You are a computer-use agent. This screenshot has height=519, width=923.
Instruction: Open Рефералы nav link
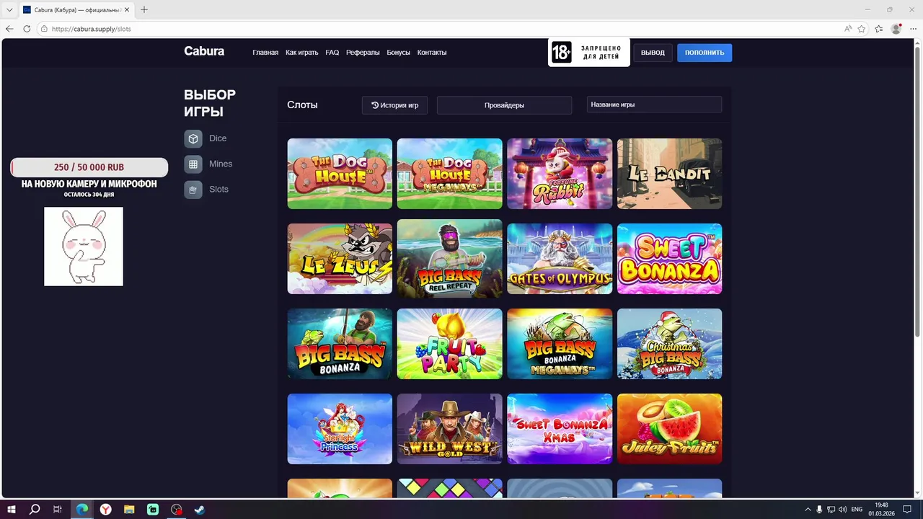point(363,53)
